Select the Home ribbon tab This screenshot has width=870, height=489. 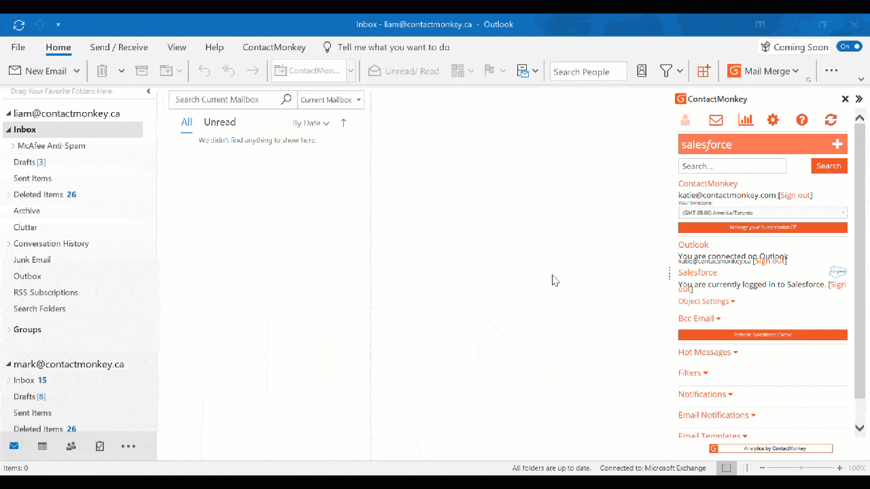pos(58,48)
